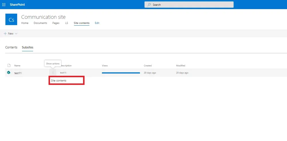Viewport: 287px width, 141px height.
Task: Click the SharePoint brand link
Action: [17, 5]
